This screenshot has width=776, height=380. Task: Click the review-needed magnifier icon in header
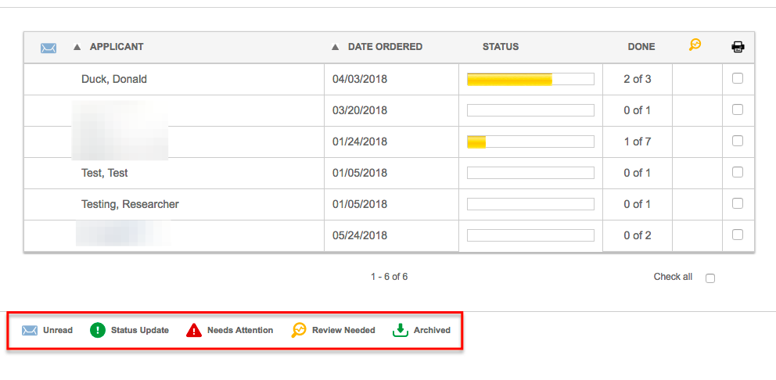(695, 45)
